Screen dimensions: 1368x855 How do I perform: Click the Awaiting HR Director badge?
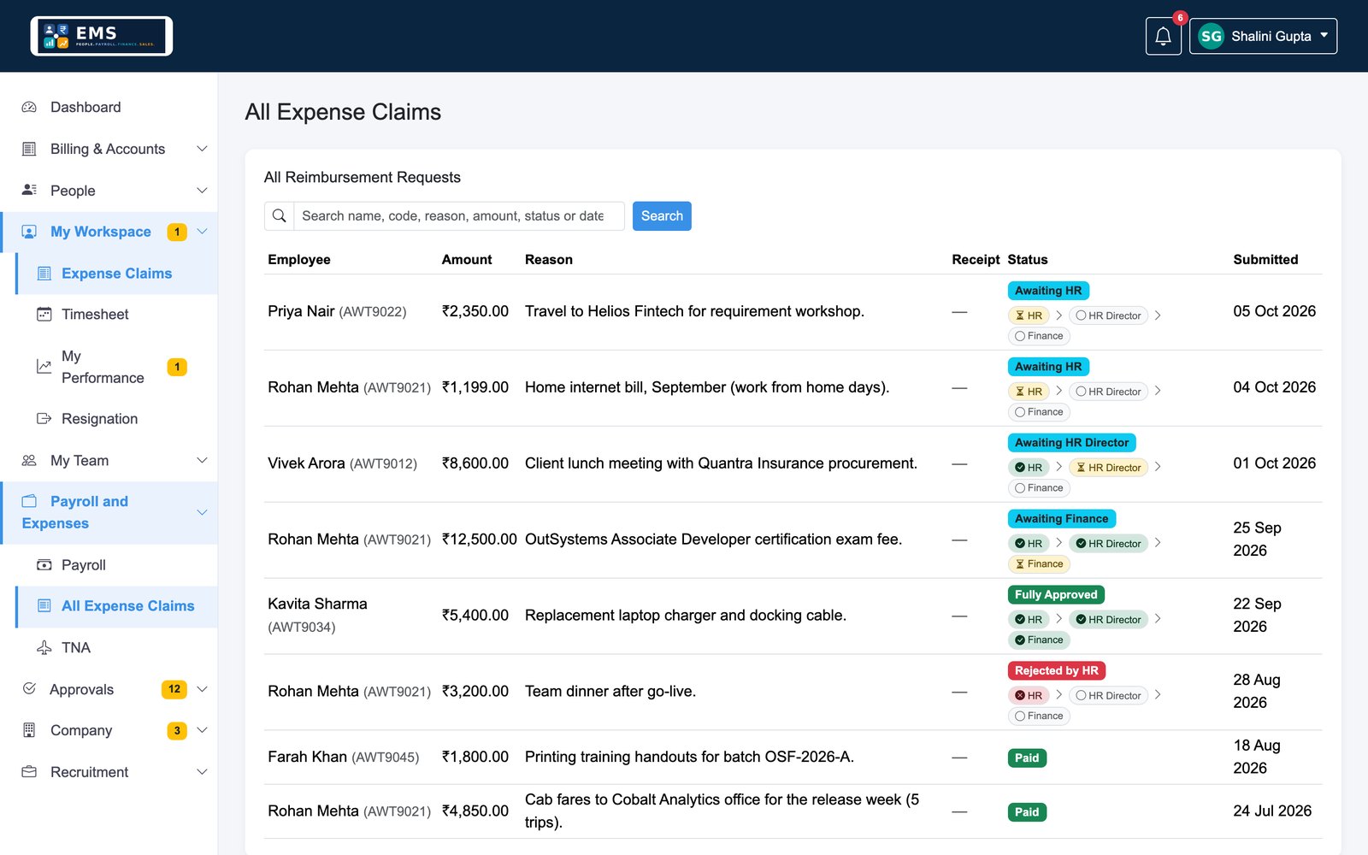click(1071, 442)
